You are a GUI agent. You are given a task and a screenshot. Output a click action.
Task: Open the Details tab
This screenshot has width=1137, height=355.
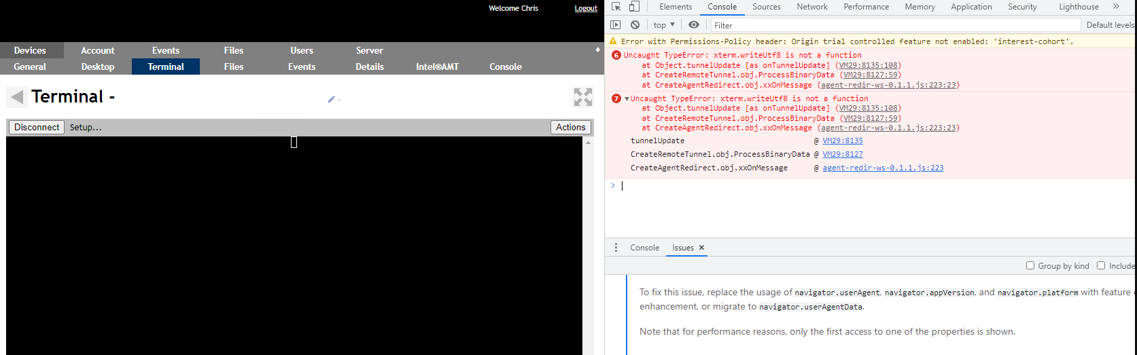click(370, 67)
